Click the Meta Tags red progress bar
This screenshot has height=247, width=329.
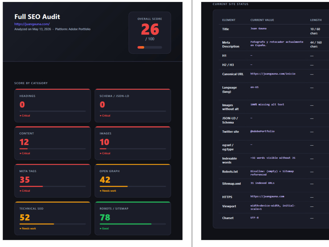[x=52, y=186]
